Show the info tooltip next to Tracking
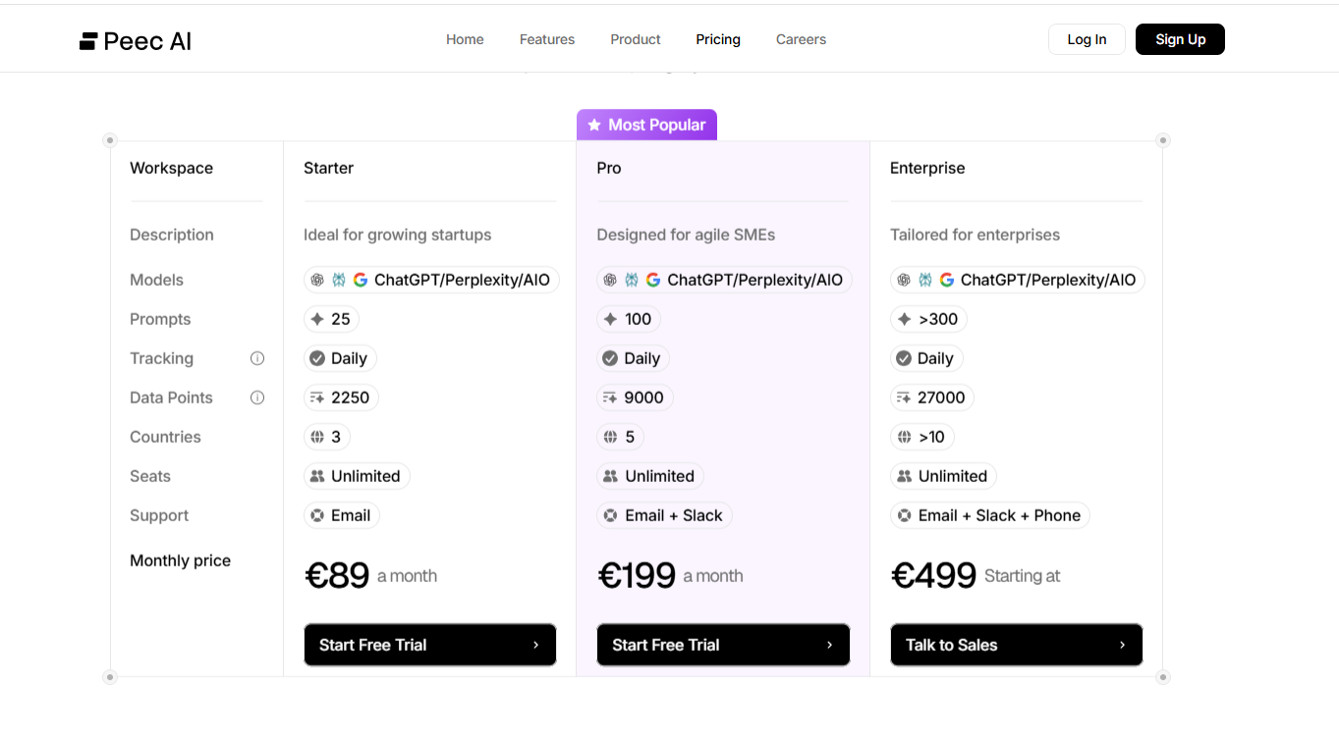 coord(256,357)
